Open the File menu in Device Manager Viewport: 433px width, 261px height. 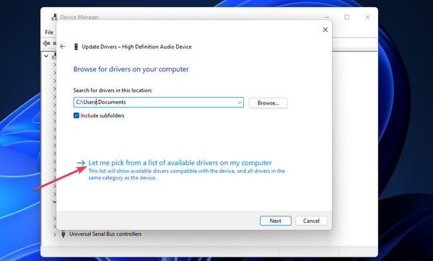(x=49, y=32)
